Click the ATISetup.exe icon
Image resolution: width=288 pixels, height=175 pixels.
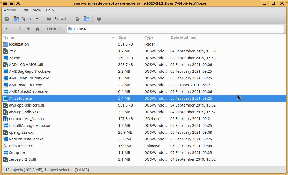(5, 98)
